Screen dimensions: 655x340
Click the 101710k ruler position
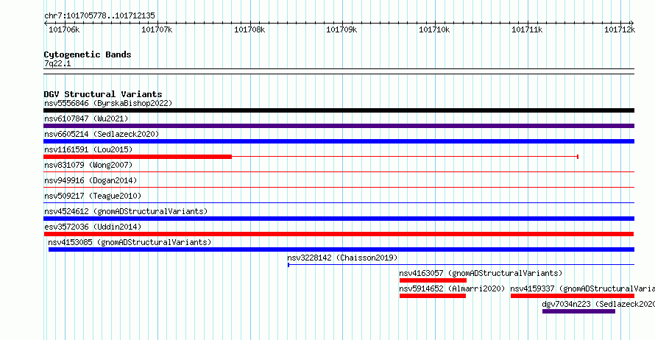click(434, 29)
